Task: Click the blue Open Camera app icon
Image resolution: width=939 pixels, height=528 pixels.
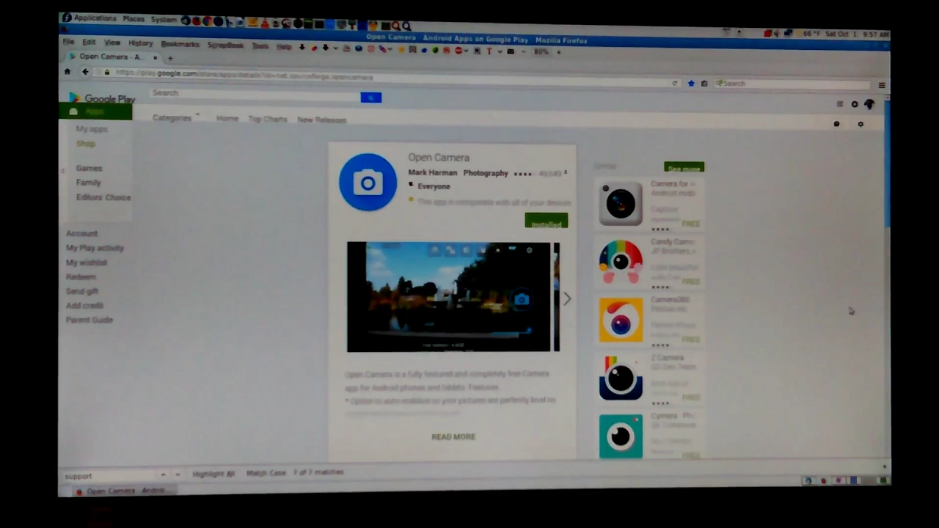Action: (x=368, y=182)
